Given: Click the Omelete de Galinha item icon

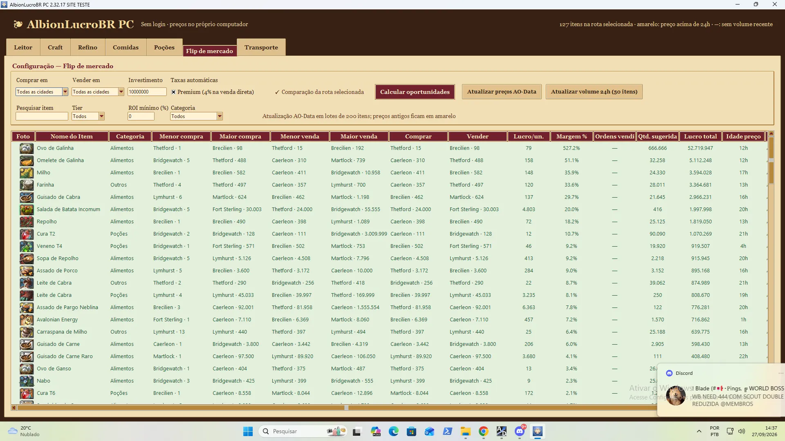Looking at the screenshot, I should tap(27, 160).
